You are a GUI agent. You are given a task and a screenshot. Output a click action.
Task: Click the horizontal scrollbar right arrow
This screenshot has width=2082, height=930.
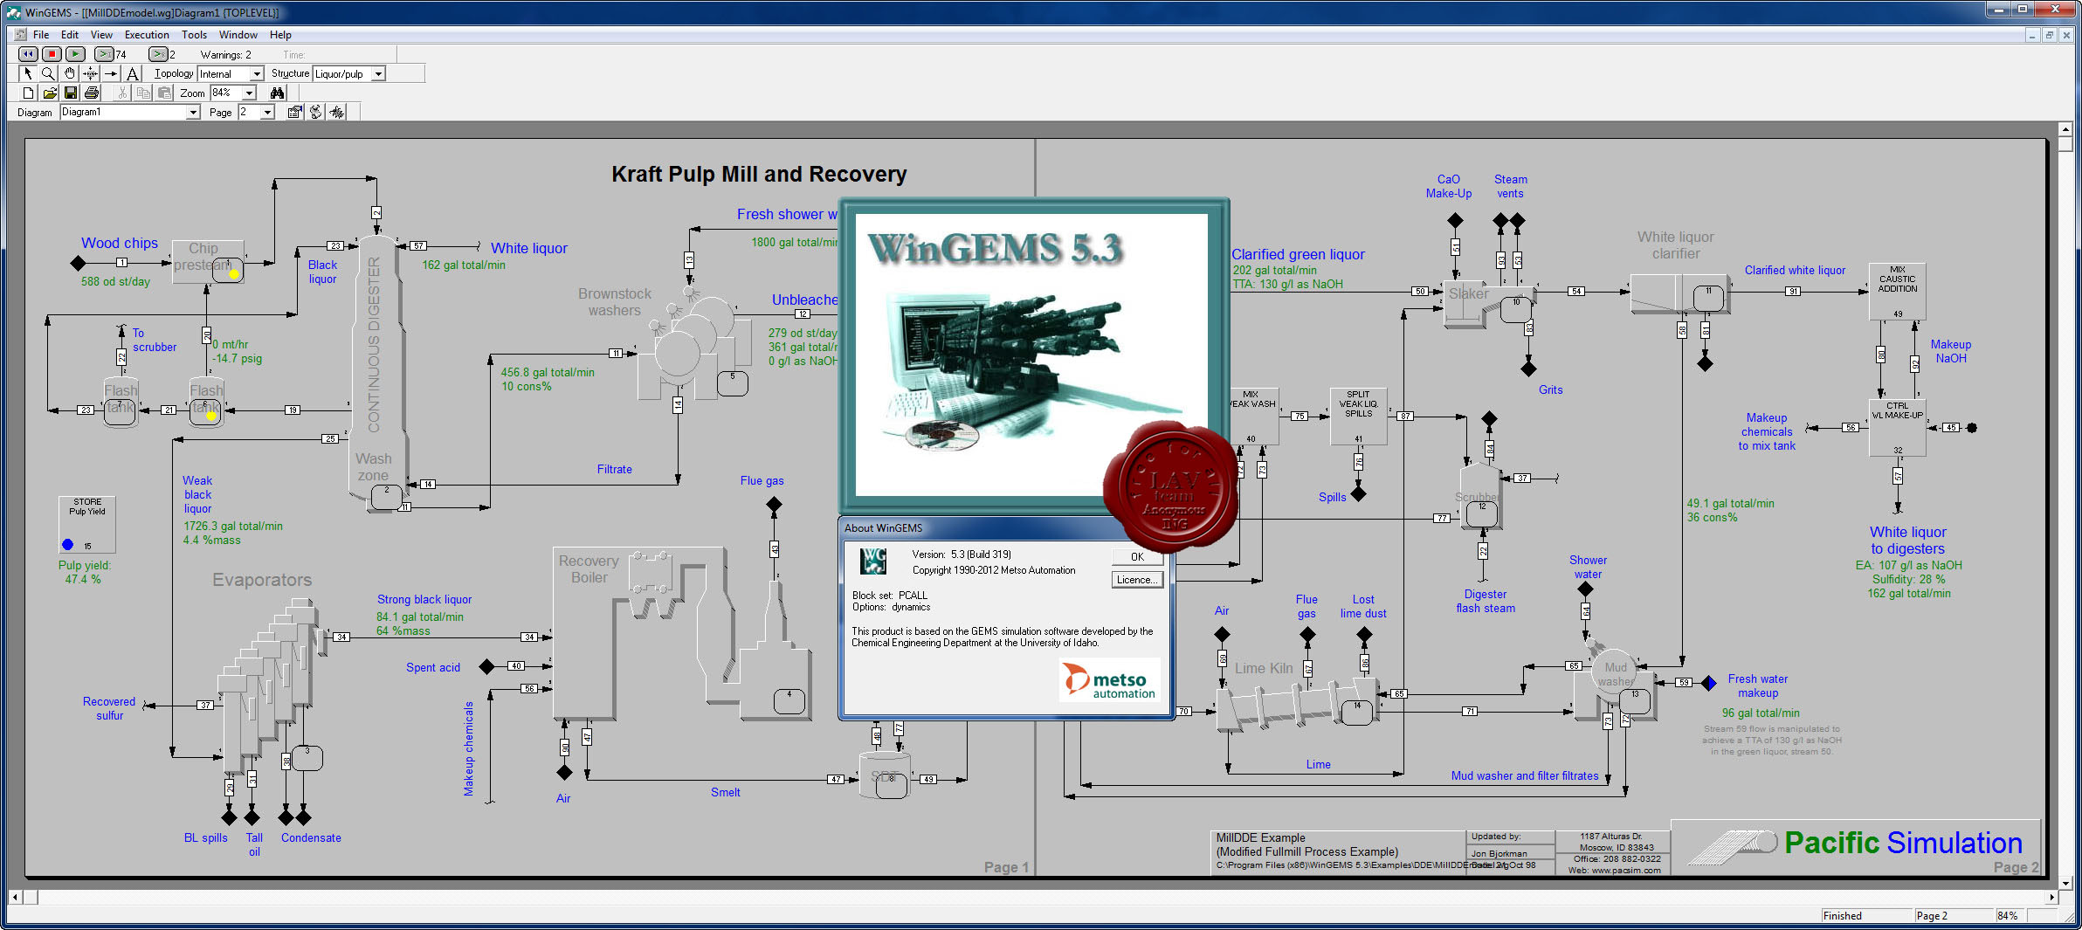(2051, 897)
